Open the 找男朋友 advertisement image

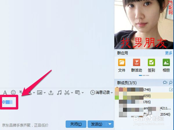144,25
